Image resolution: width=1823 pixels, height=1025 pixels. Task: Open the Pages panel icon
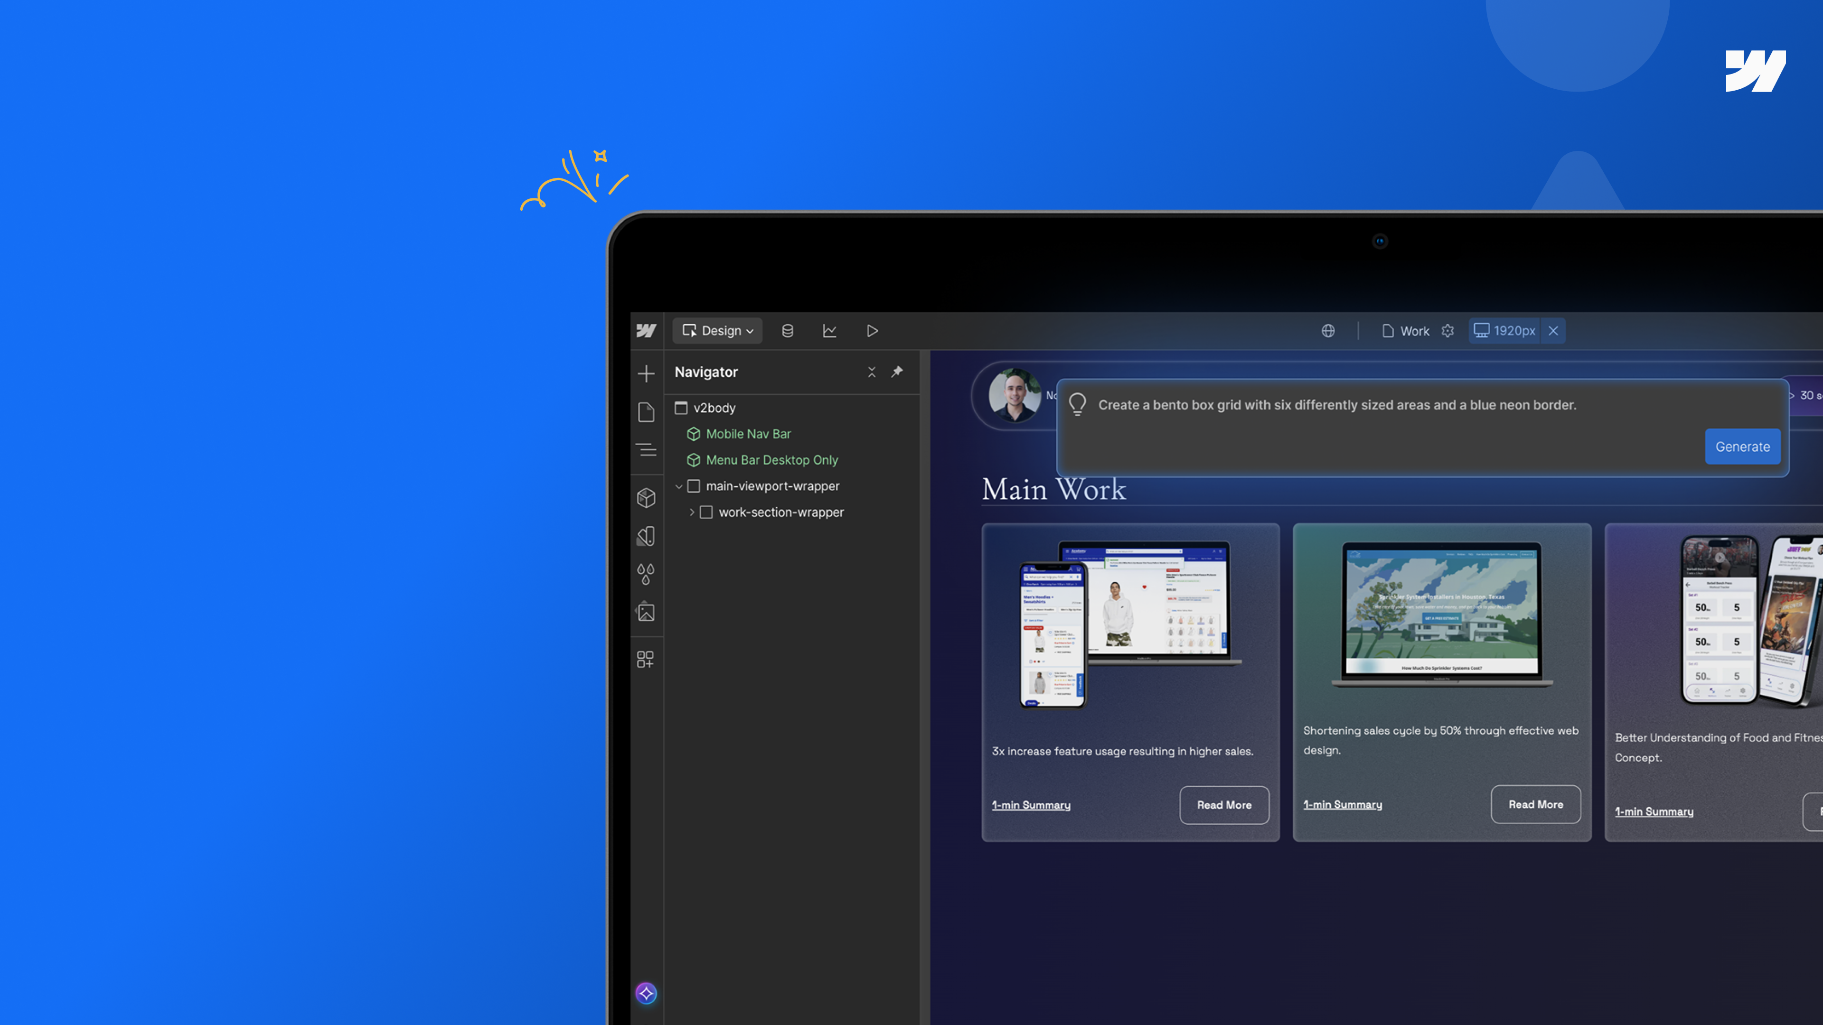646,412
